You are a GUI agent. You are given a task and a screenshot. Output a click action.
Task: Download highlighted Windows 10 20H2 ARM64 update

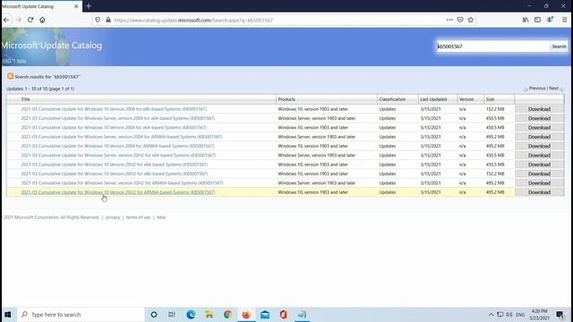tap(539, 192)
